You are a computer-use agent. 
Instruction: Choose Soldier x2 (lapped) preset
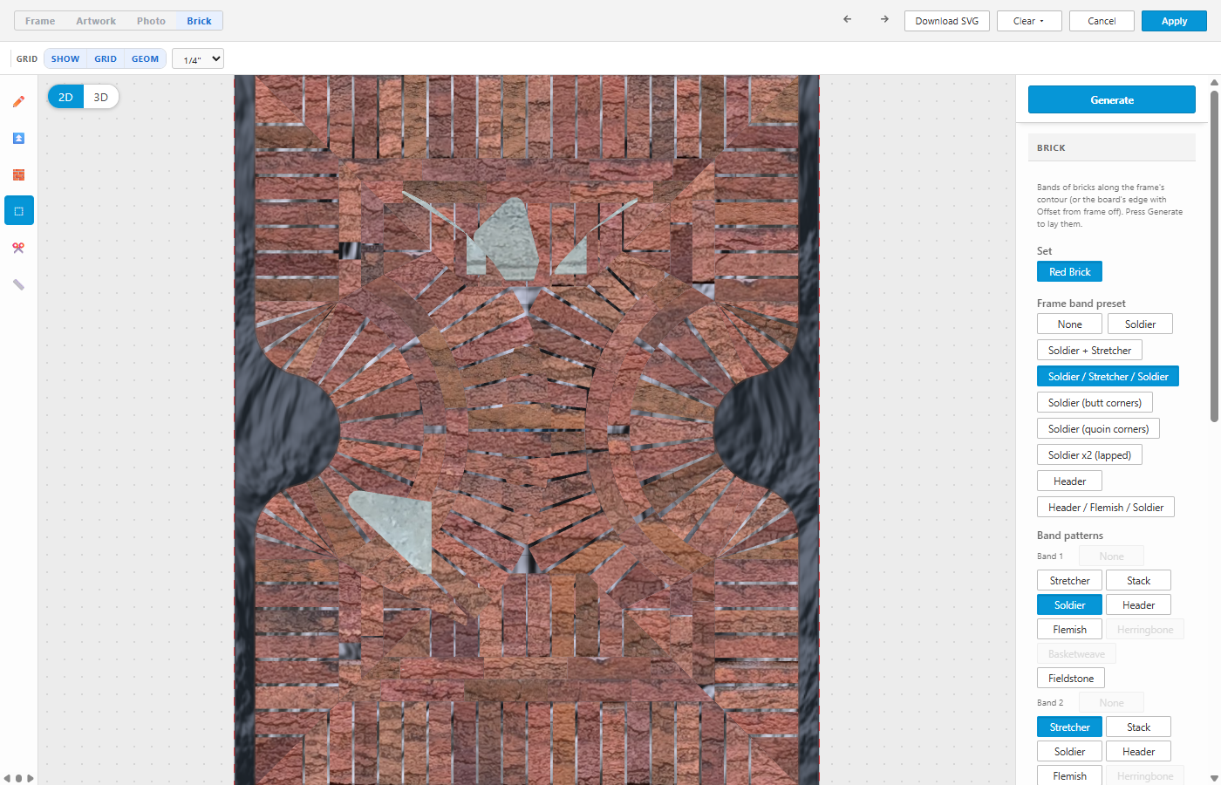pos(1089,454)
